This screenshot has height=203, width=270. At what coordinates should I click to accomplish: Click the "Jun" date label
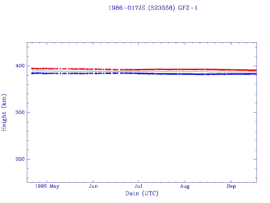pyautogui.click(x=93, y=186)
